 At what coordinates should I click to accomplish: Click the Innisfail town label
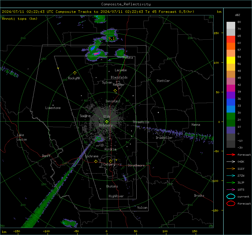[x=113, y=101]
